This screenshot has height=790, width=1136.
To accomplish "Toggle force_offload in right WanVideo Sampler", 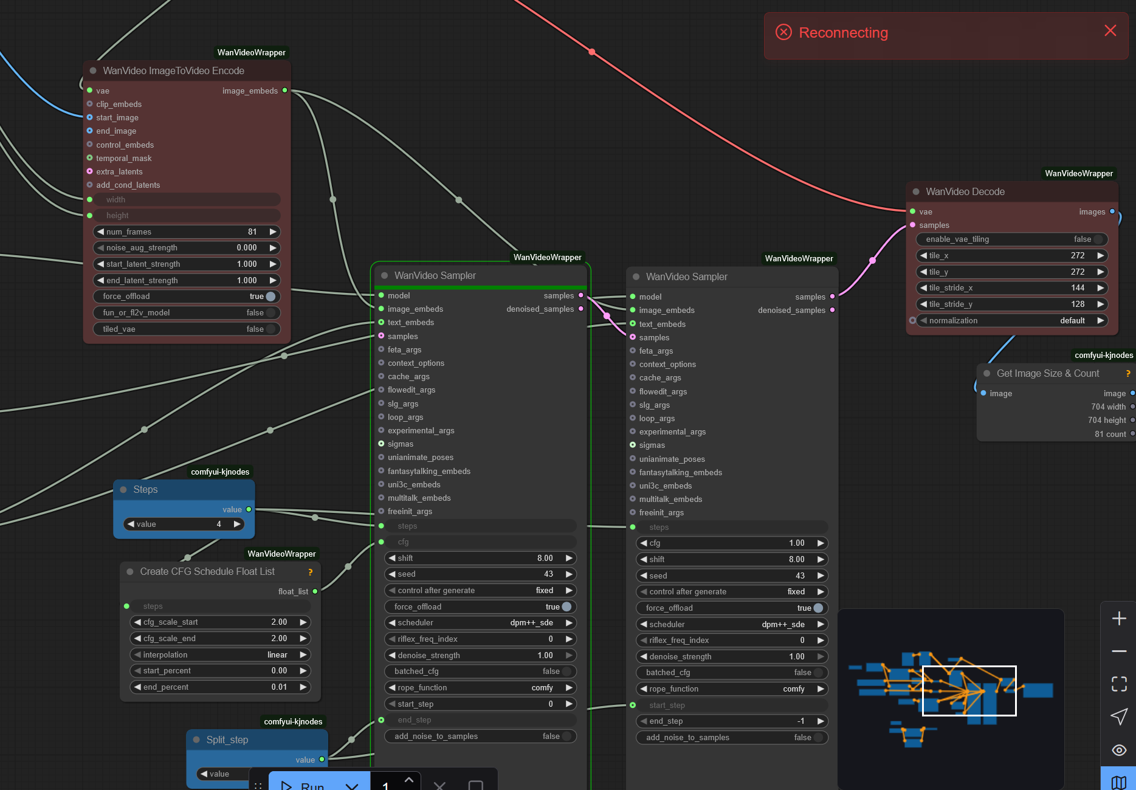I will [732, 608].
